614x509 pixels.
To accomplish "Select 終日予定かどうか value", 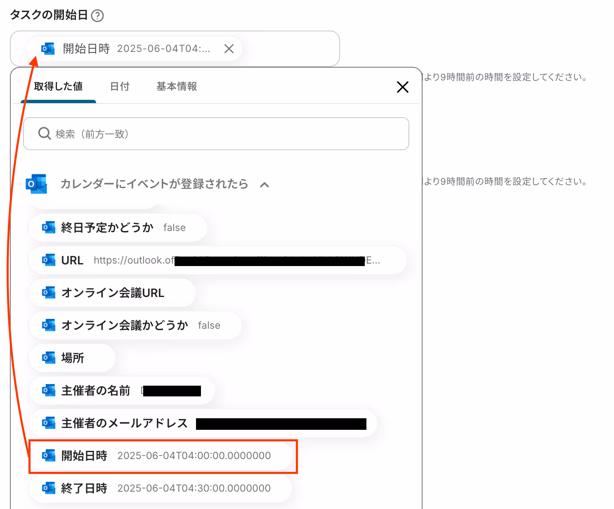I will pyautogui.click(x=118, y=227).
